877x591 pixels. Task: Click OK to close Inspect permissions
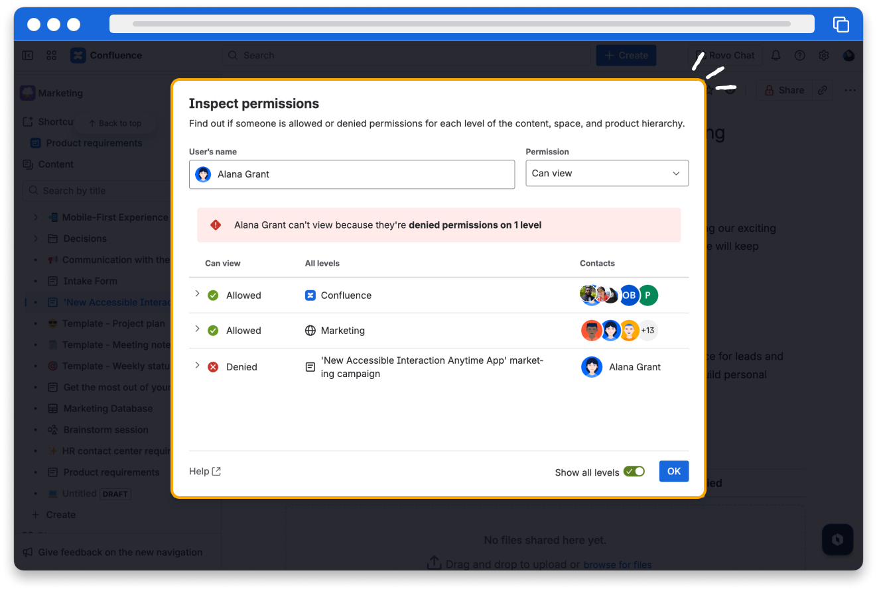[673, 471]
